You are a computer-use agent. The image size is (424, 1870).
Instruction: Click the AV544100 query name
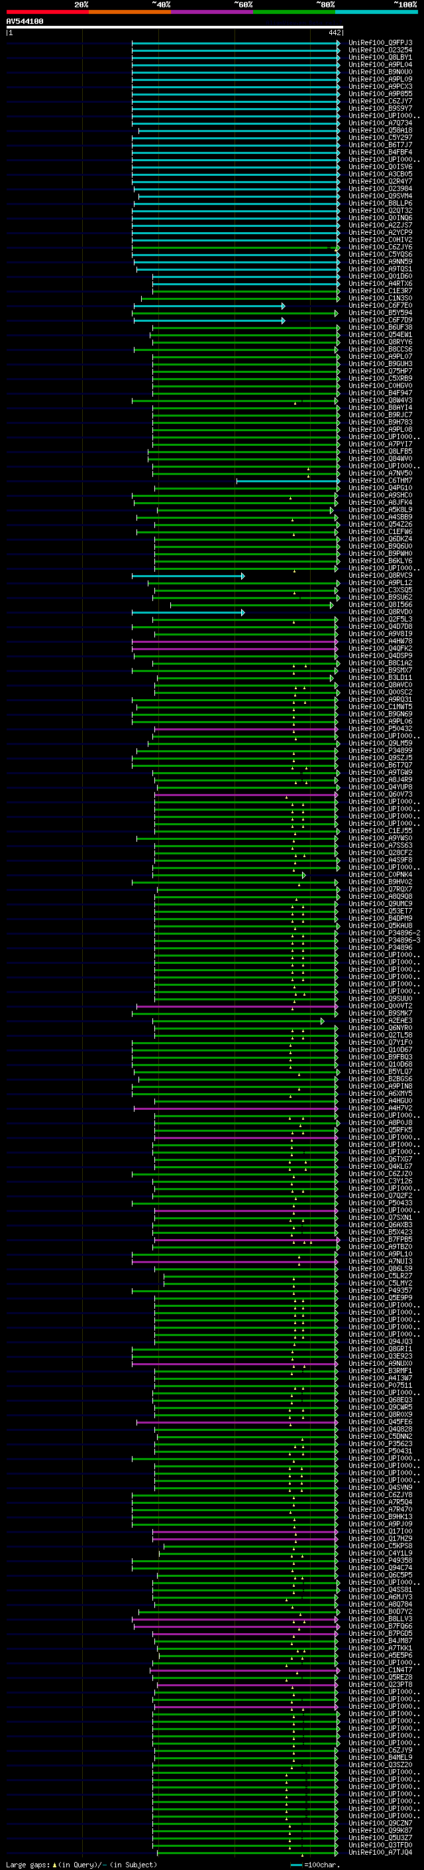click(x=25, y=22)
